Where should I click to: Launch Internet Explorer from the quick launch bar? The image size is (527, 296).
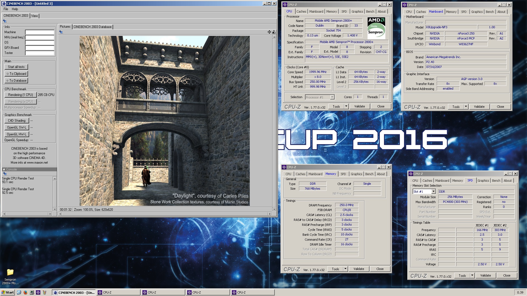(x=19, y=292)
